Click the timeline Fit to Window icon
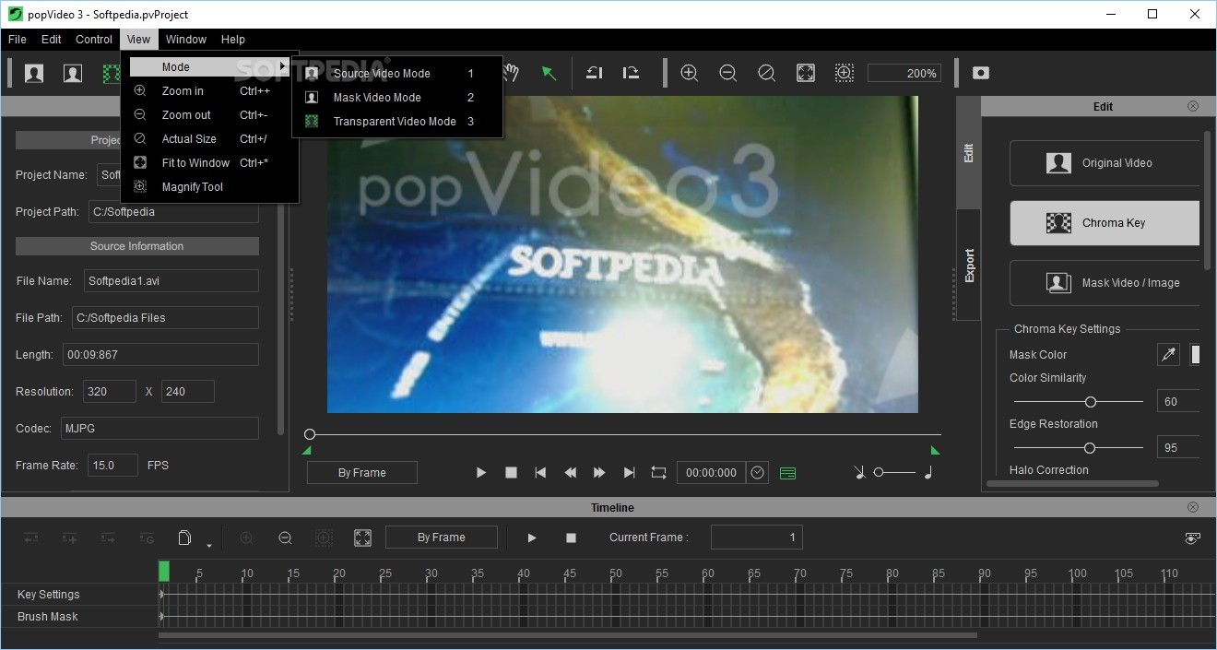The width and height of the screenshot is (1217, 650). 362,538
